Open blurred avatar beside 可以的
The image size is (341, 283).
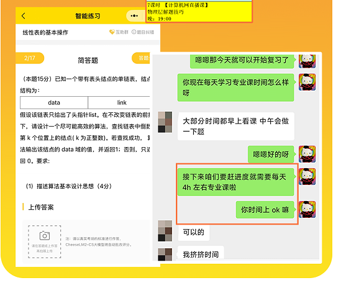point(165,231)
